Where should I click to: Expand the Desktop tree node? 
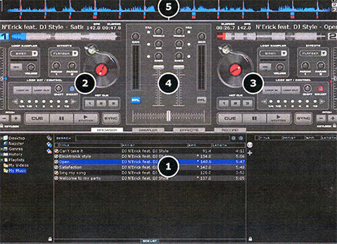(x=2, y=138)
